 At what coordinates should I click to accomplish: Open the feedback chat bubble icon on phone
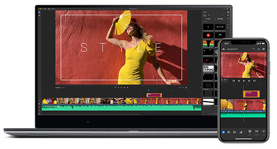pos(264,49)
